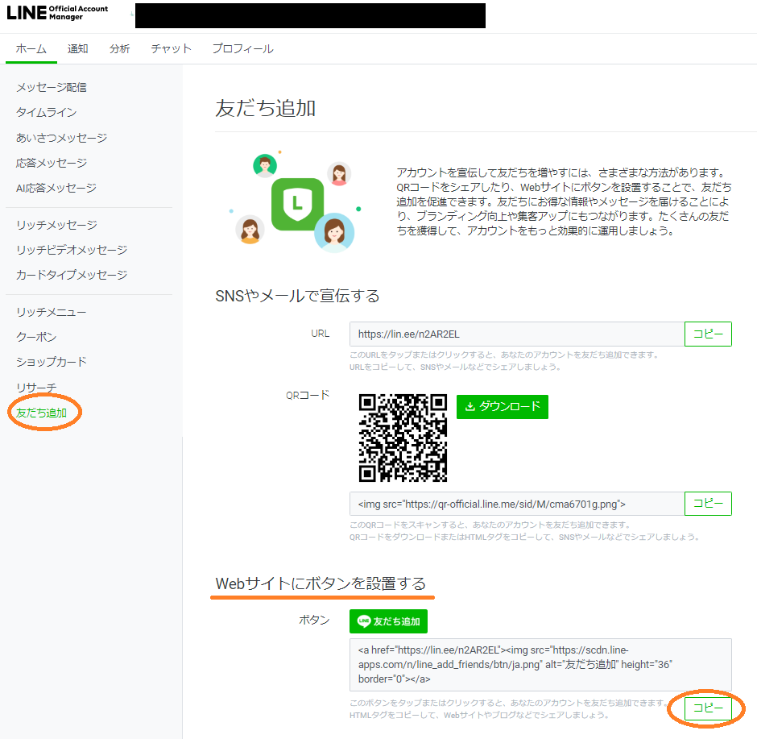This screenshot has width=757, height=739.
Task: Click the QR code img src tag field
Action: [x=517, y=504]
